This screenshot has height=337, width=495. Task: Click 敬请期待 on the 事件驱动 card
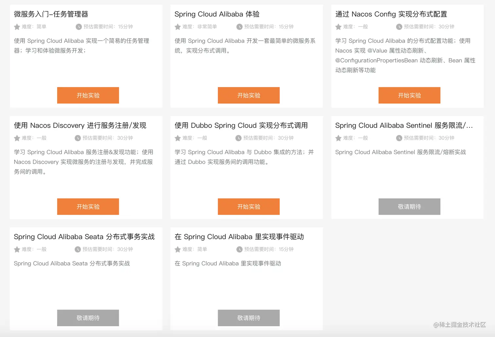point(249,318)
